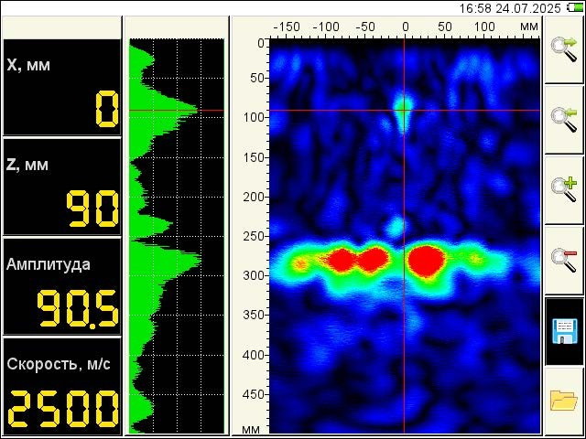Click the top magnifier with right arrow icon
The image size is (586, 439).
pyautogui.click(x=564, y=49)
